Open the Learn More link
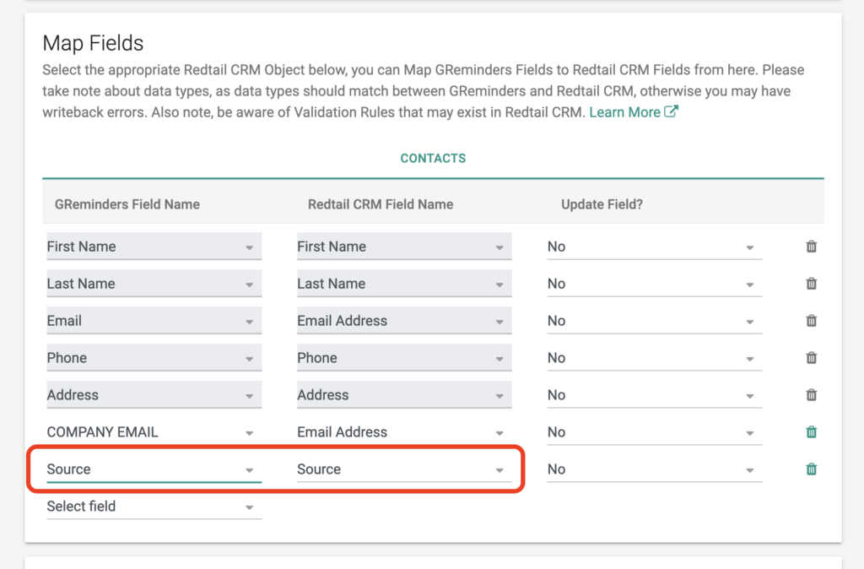 click(625, 112)
